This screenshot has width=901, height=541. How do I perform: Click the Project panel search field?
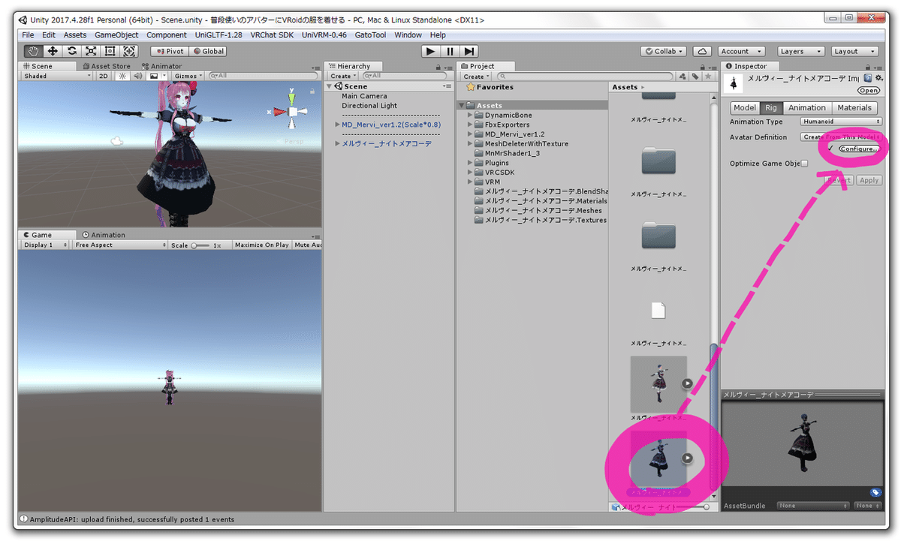coord(584,77)
